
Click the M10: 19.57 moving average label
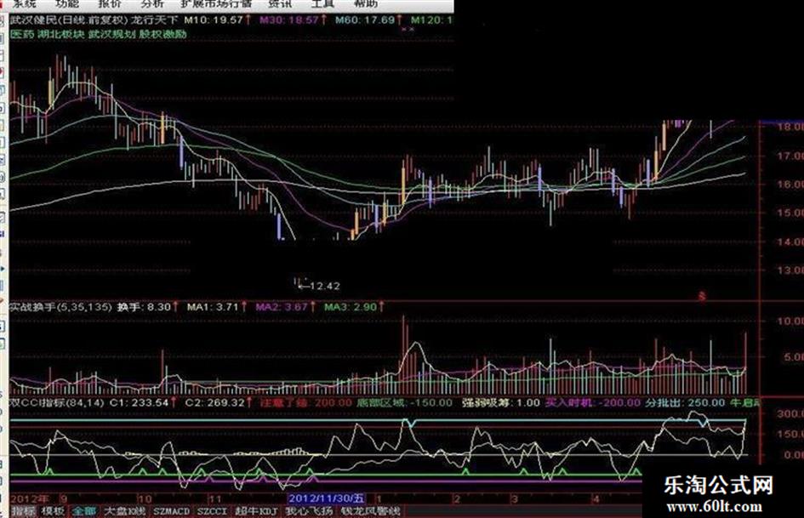click(x=213, y=20)
